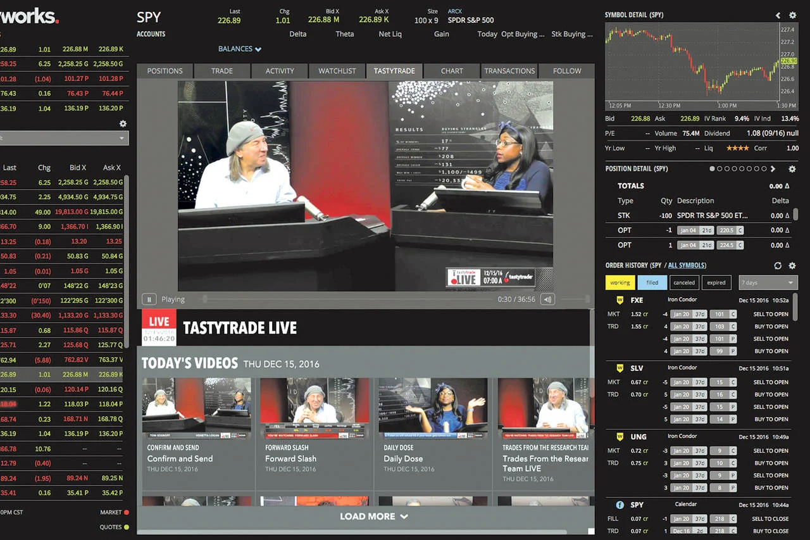Screen dimensions: 810x540
Task: Open the Forward Slash video title
Action: point(290,458)
